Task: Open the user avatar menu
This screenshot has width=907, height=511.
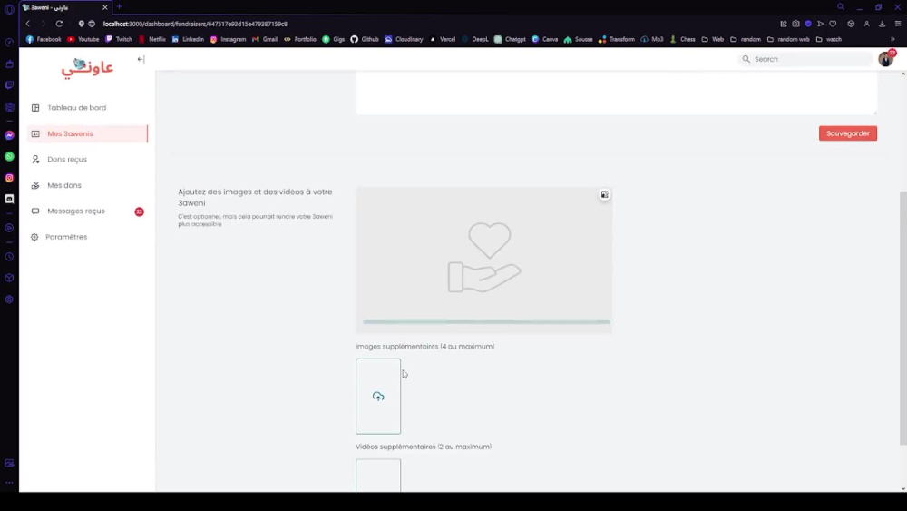Action: click(x=885, y=58)
